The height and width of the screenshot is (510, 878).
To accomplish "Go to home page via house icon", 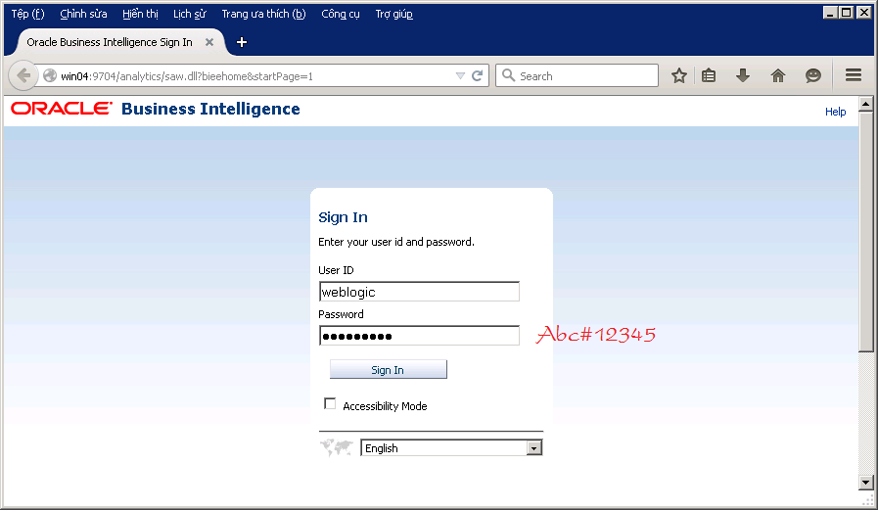I will coord(778,75).
